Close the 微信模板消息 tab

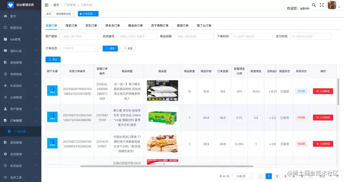tap(73, 14)
